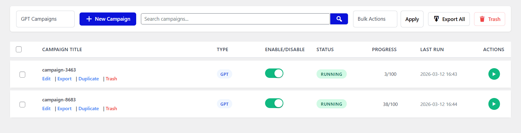Disable the campaign-8683 toggle switch
This screenshot has width=521, height=133.
274,103
